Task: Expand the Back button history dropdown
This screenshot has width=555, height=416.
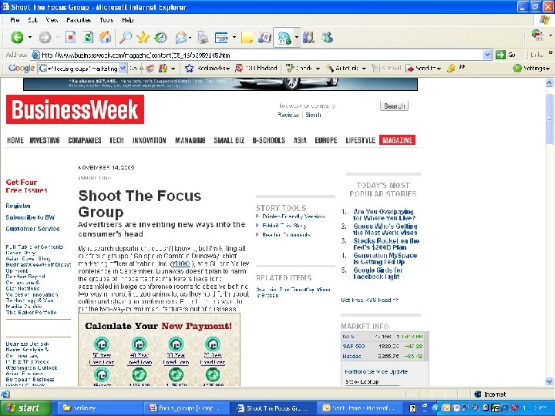Action: (x=30, y=37)
